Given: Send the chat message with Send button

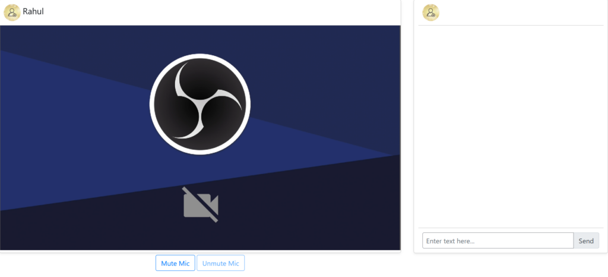Looking at the screenshot, I should [586, 241].
